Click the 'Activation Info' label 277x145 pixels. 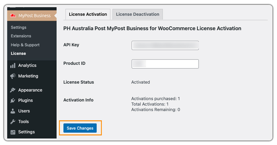[x=78, y=100]
